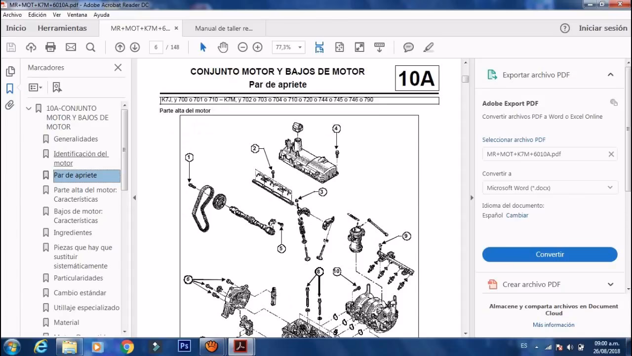This screenshot has width=632, height=356.
Task: Select the Hand tool for panning
Action: click(x=223, y=47)
